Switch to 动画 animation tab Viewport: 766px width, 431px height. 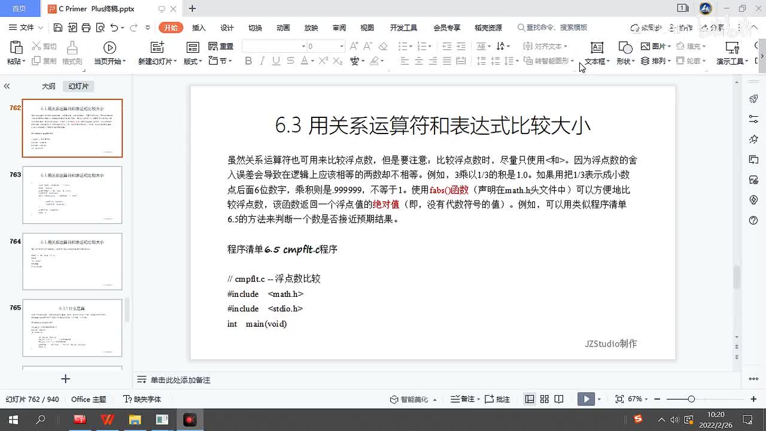point(283,28)
